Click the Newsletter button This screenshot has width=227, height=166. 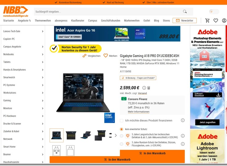(185, 21)
